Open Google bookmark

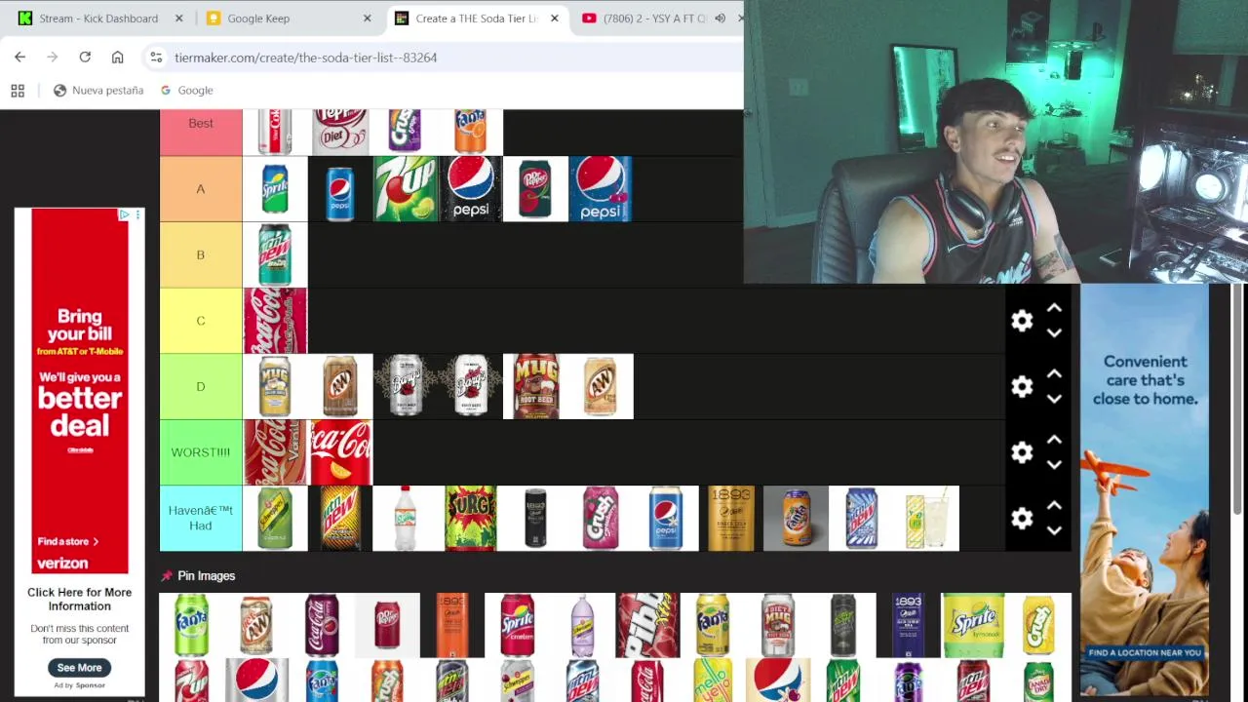coord(186,91)
